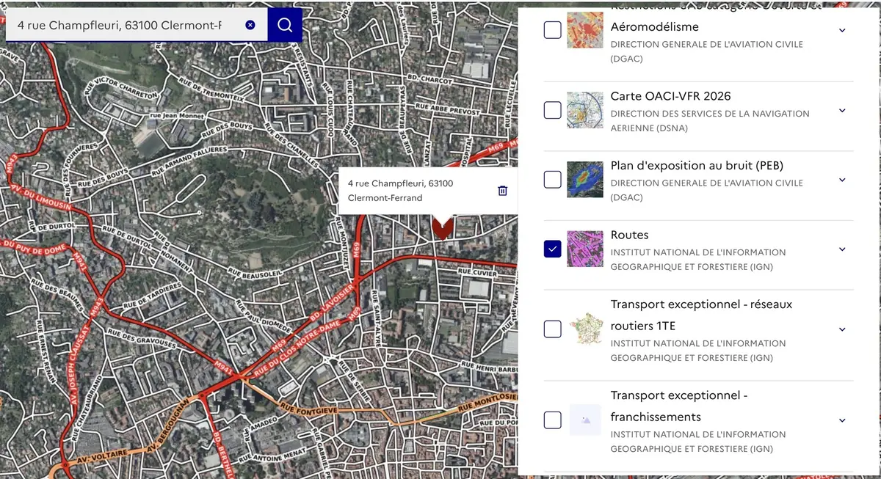The height and width of the screenshot is (479, 881).
Task: Expand the Aéromodélisme layer details
Action: click(842, 31)
